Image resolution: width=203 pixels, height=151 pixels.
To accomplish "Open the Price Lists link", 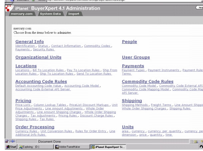I will coord(23,105).
